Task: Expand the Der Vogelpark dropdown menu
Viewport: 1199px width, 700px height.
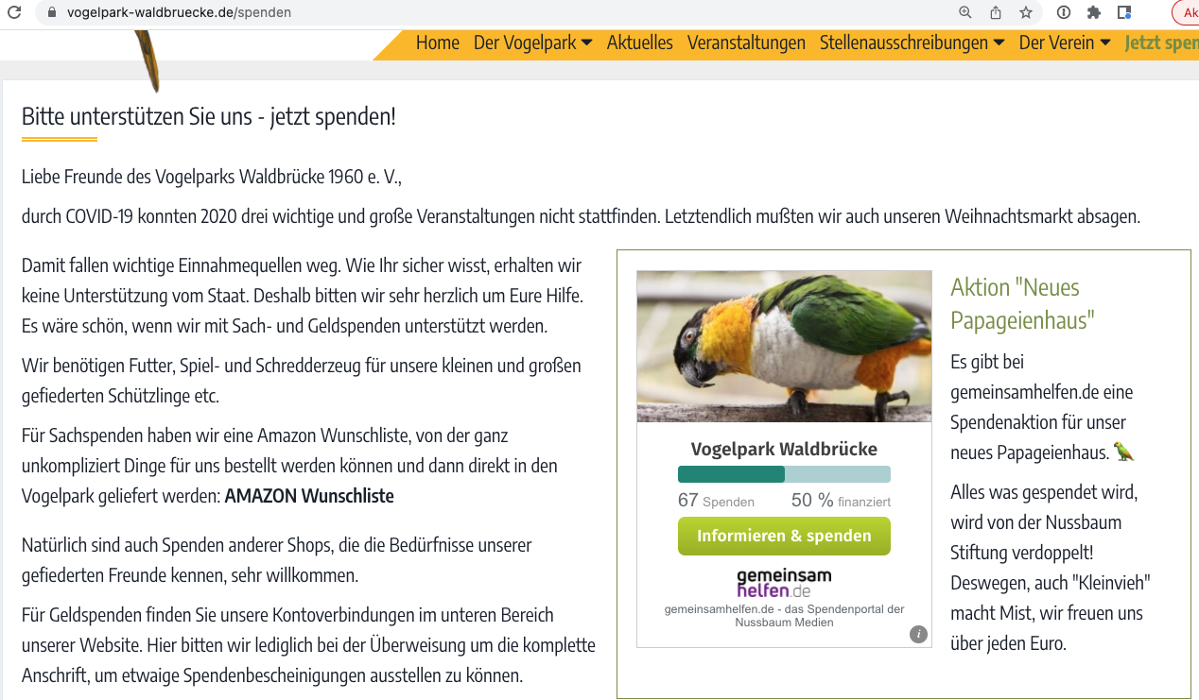Action: 532,43
